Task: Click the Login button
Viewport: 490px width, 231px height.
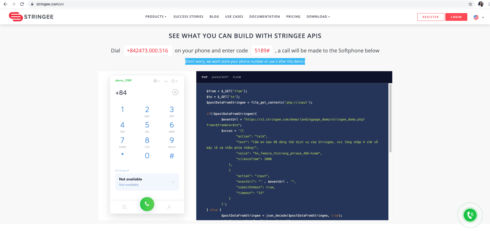Action: pyautogui.click(x=456, y=17)
